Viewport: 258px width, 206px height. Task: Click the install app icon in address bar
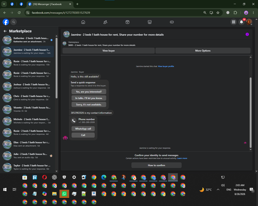[x=211, y=13]
